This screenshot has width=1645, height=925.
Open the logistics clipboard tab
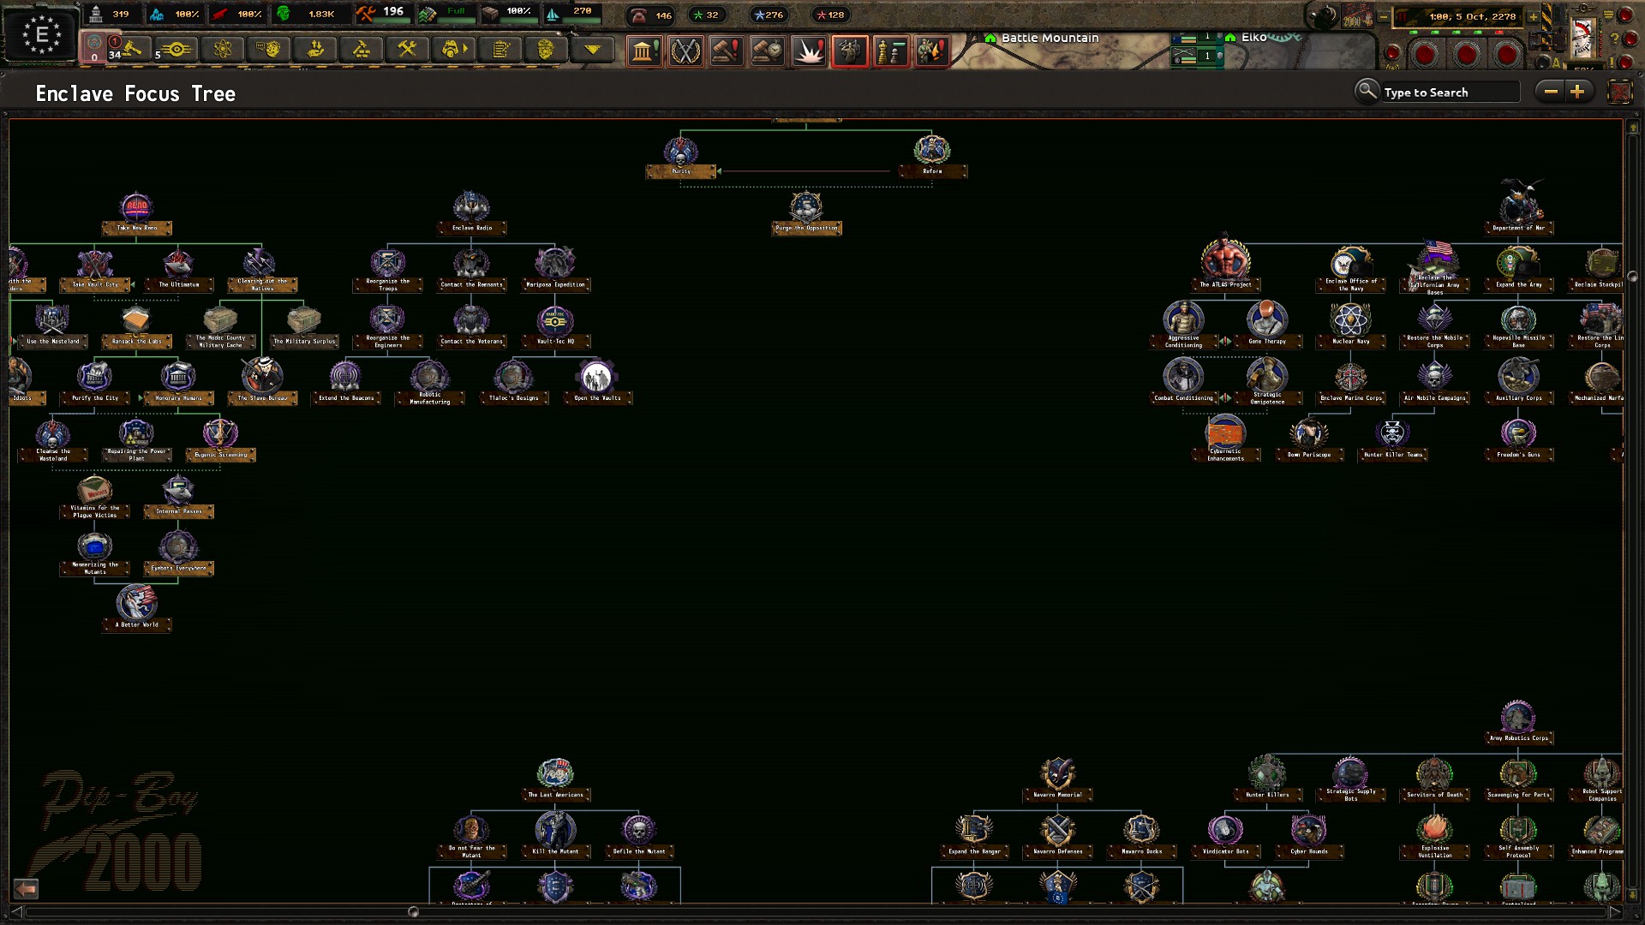click(499, 50)
